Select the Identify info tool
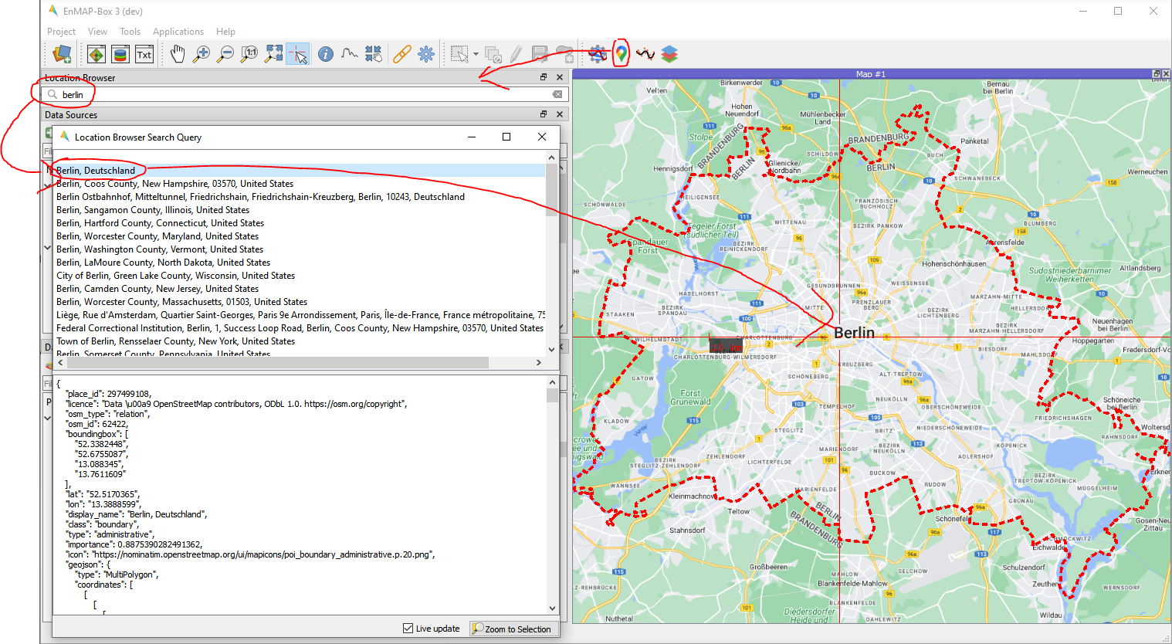 point(325,54)
